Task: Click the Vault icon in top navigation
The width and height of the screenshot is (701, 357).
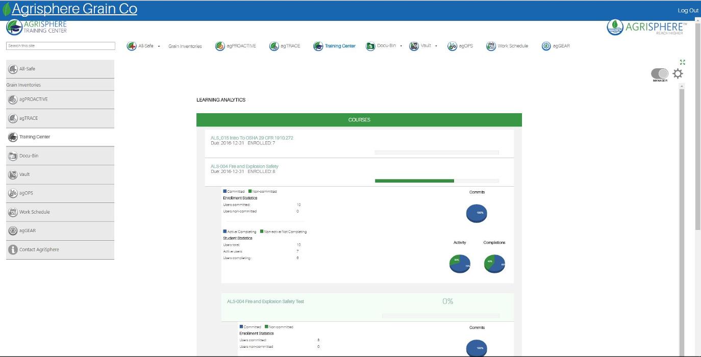Action: [414, 46]
